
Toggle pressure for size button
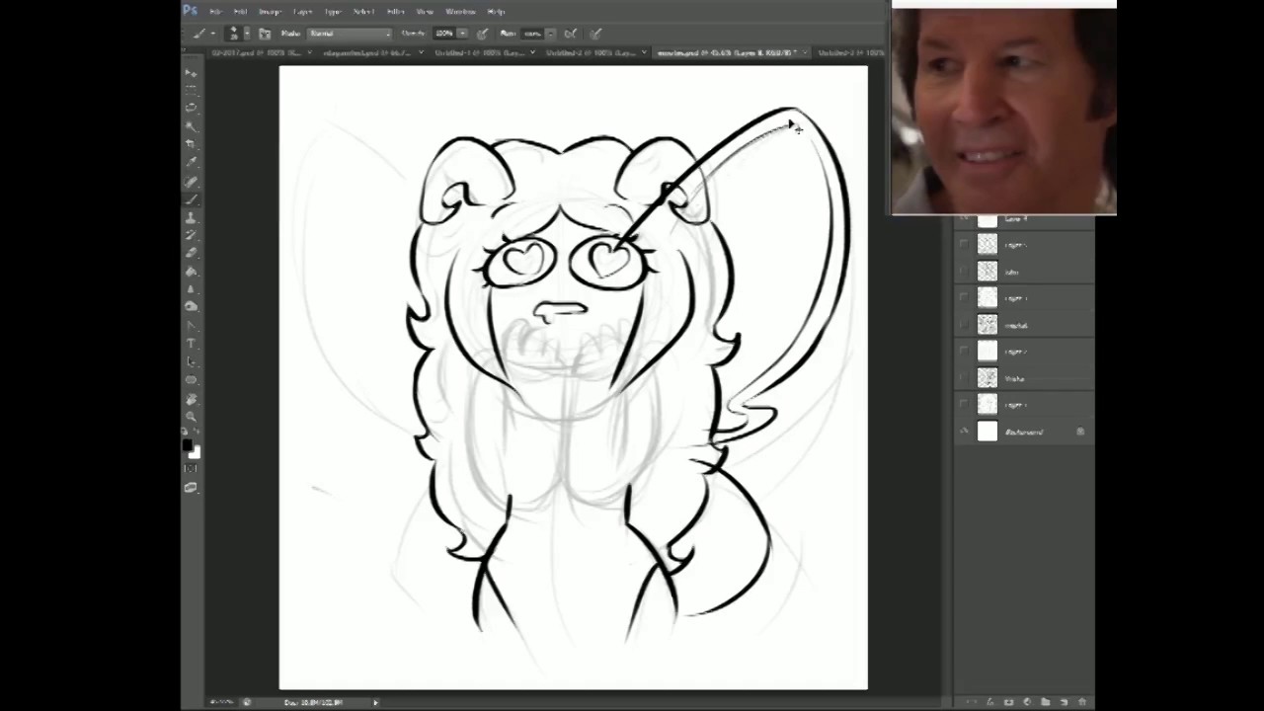pos(595,34)
